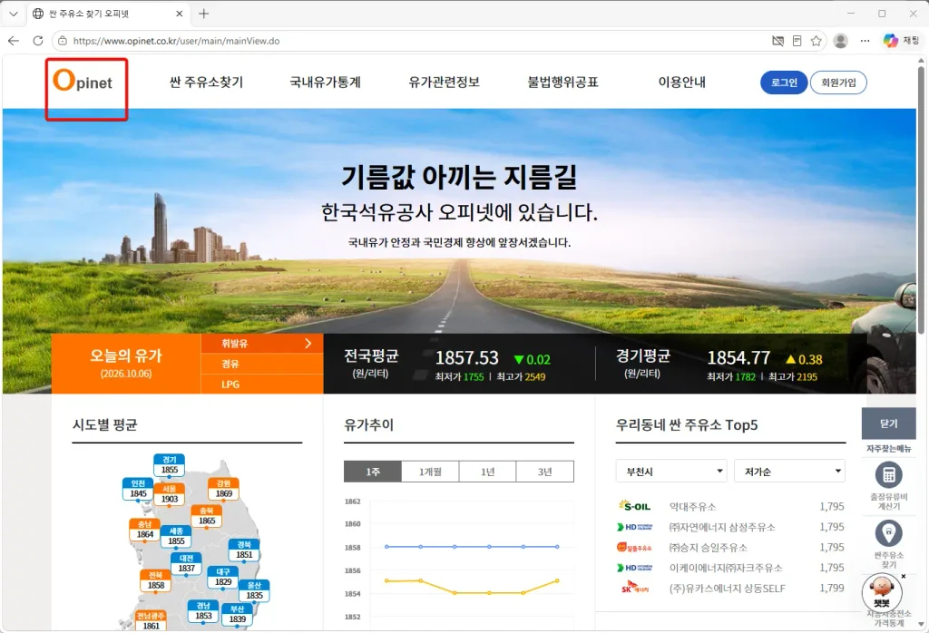Reload the page with the refresh icon

coord(38,41)
